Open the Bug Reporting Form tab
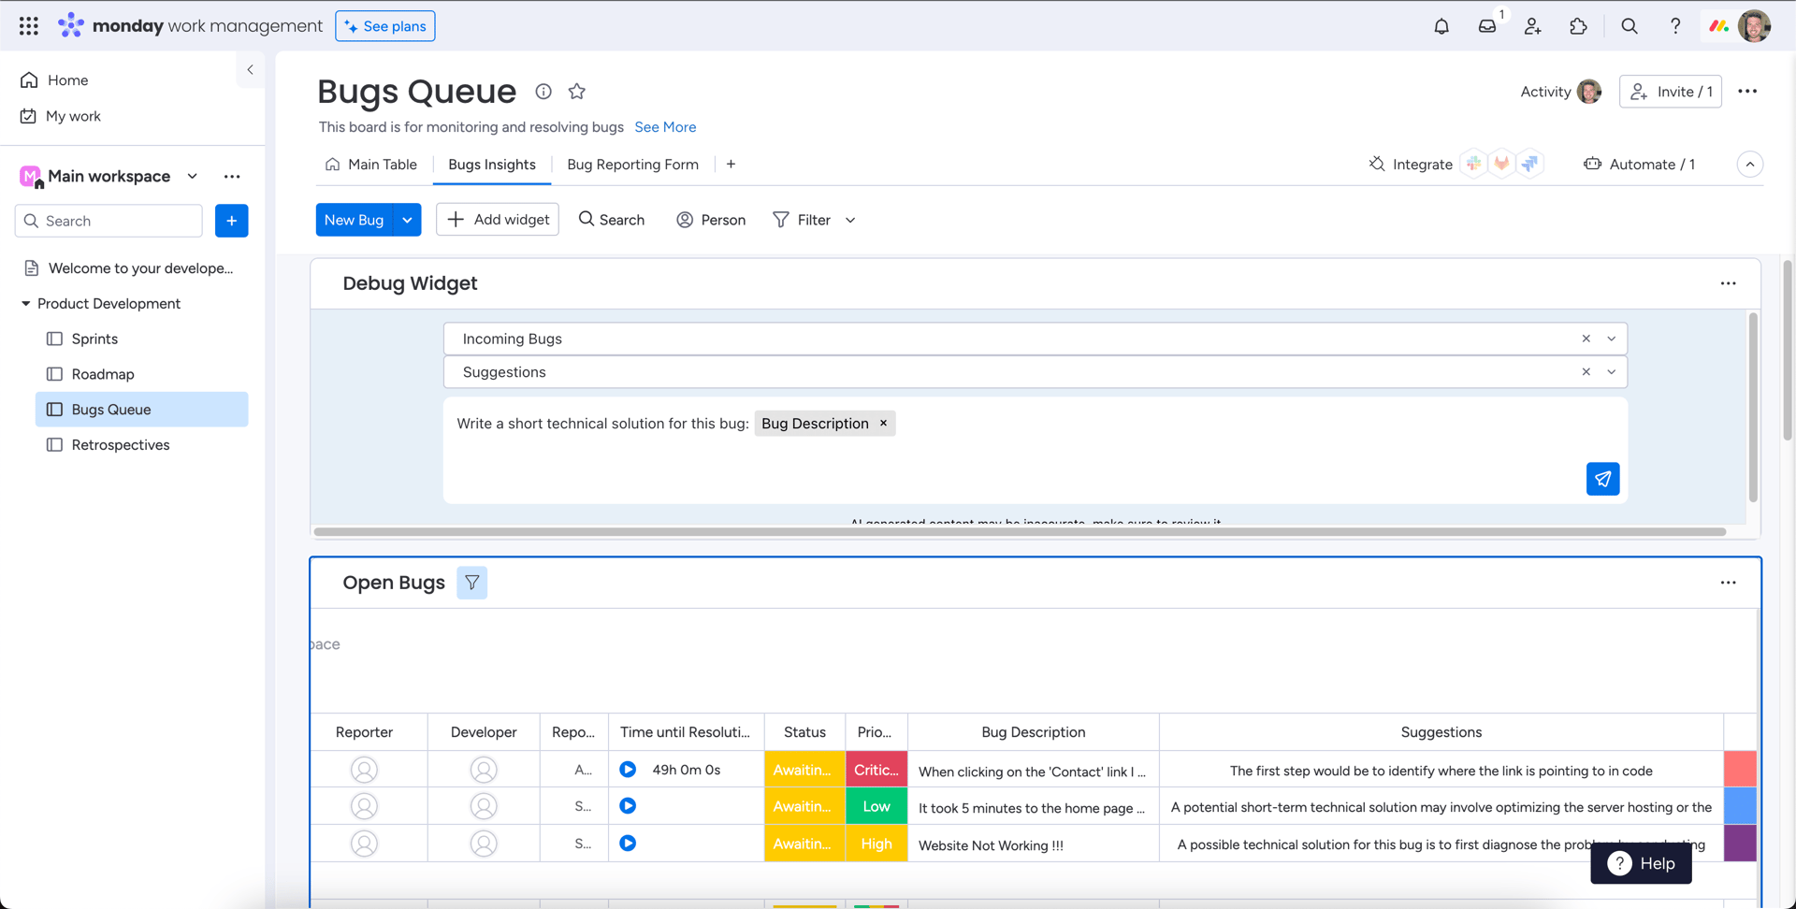 (x=632, y=165)
